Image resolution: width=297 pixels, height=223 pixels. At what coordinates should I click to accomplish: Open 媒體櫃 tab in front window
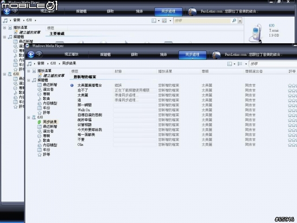coord(105,55)
